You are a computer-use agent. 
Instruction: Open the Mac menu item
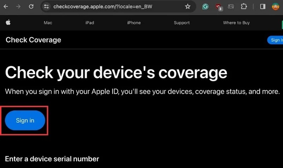(x=48, y=23)
